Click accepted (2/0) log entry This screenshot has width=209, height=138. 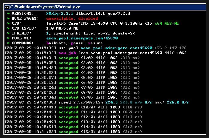click(x=72, y=63)
